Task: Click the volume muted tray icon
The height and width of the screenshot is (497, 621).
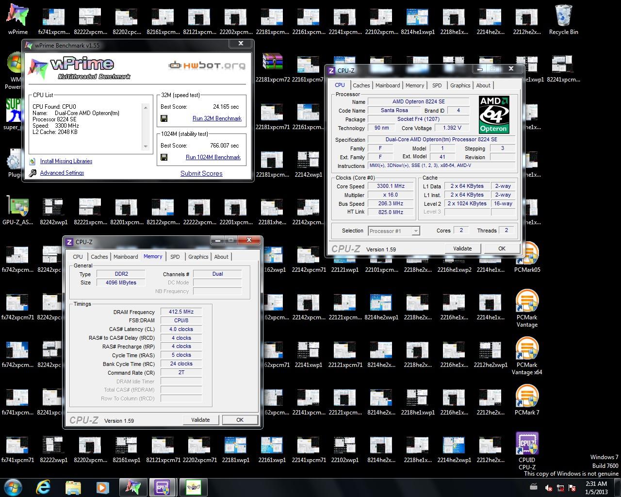Action: pyautogui.click(x=549, y=487)
